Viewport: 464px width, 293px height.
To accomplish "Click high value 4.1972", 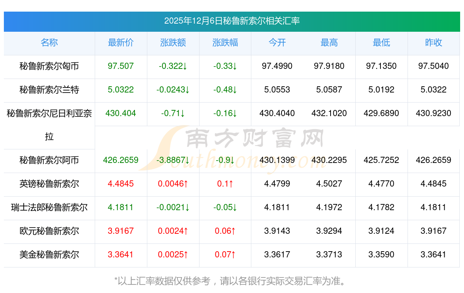I will [329, 207].
